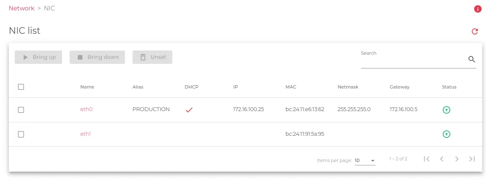Jump to the last page
This screenshot has width=486, height=180.
(x=472, y=159)
